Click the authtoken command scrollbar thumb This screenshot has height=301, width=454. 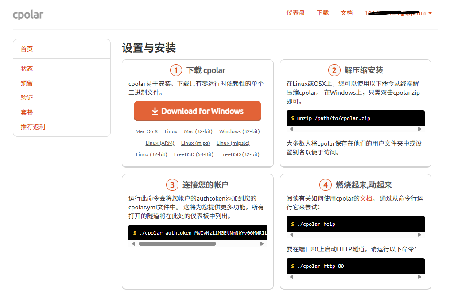click(x=177, y=244)
